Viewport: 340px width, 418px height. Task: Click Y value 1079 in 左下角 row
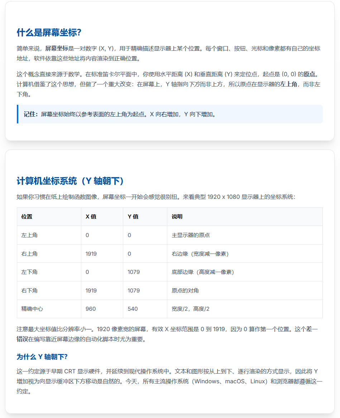coord(145,272)
